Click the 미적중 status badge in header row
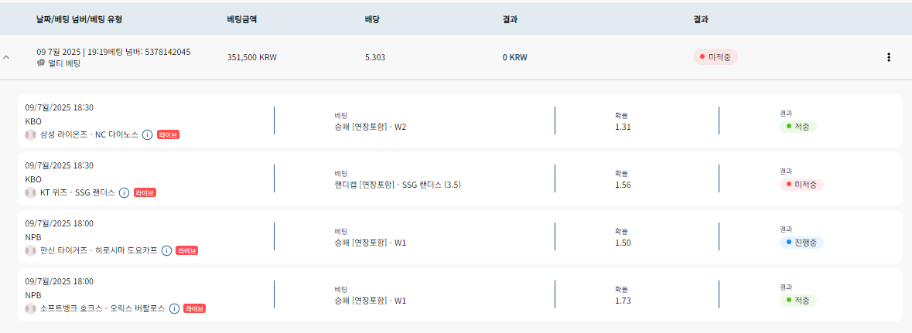Image resolution: width=912 pixels, height=333 pixels. tap(715, 57)
